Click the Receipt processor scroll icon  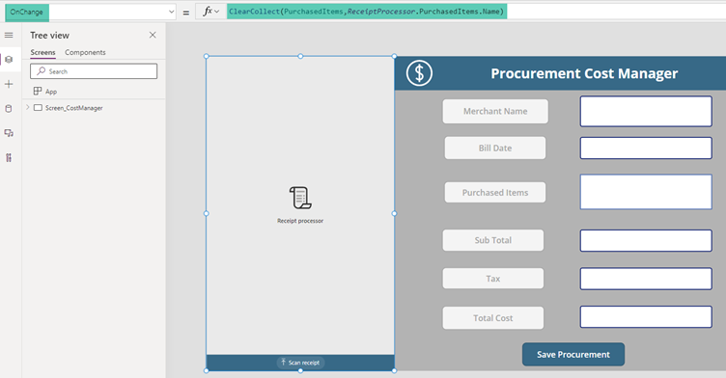[300, 198]
